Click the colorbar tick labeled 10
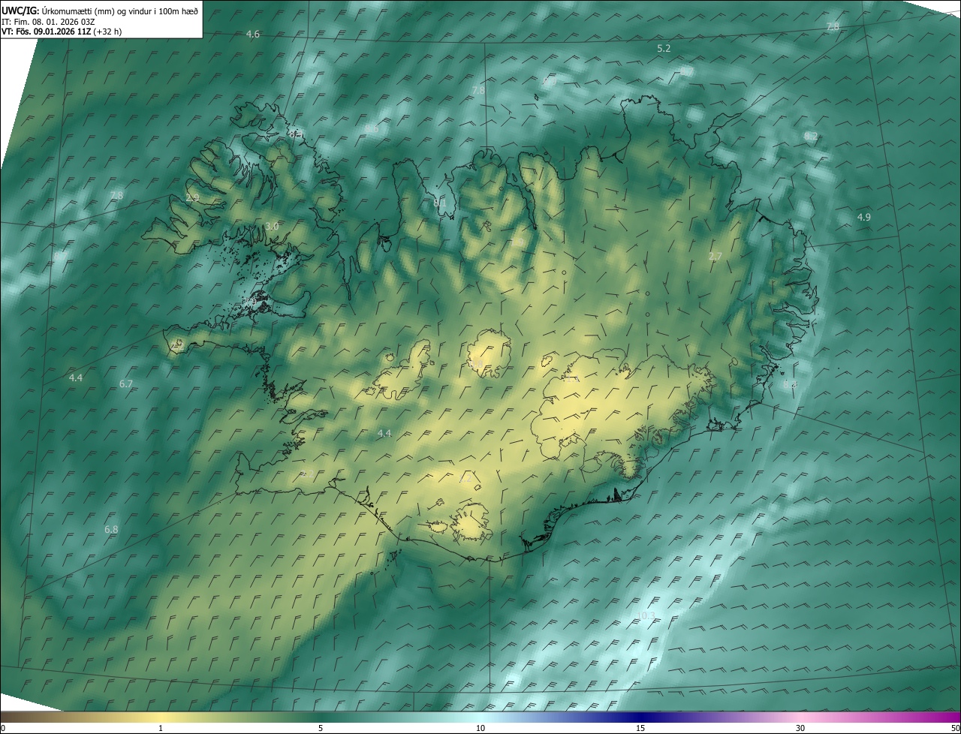 coord(480,728)
